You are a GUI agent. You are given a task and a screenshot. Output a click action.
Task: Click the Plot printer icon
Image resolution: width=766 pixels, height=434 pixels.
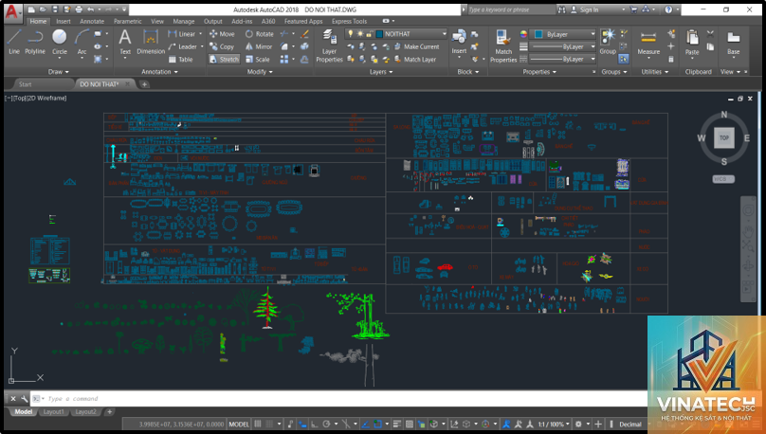click(x=78, y=9)
